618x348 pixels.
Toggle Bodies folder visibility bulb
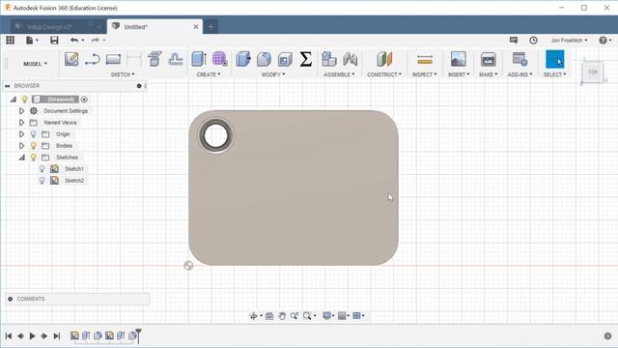(34, 146)
